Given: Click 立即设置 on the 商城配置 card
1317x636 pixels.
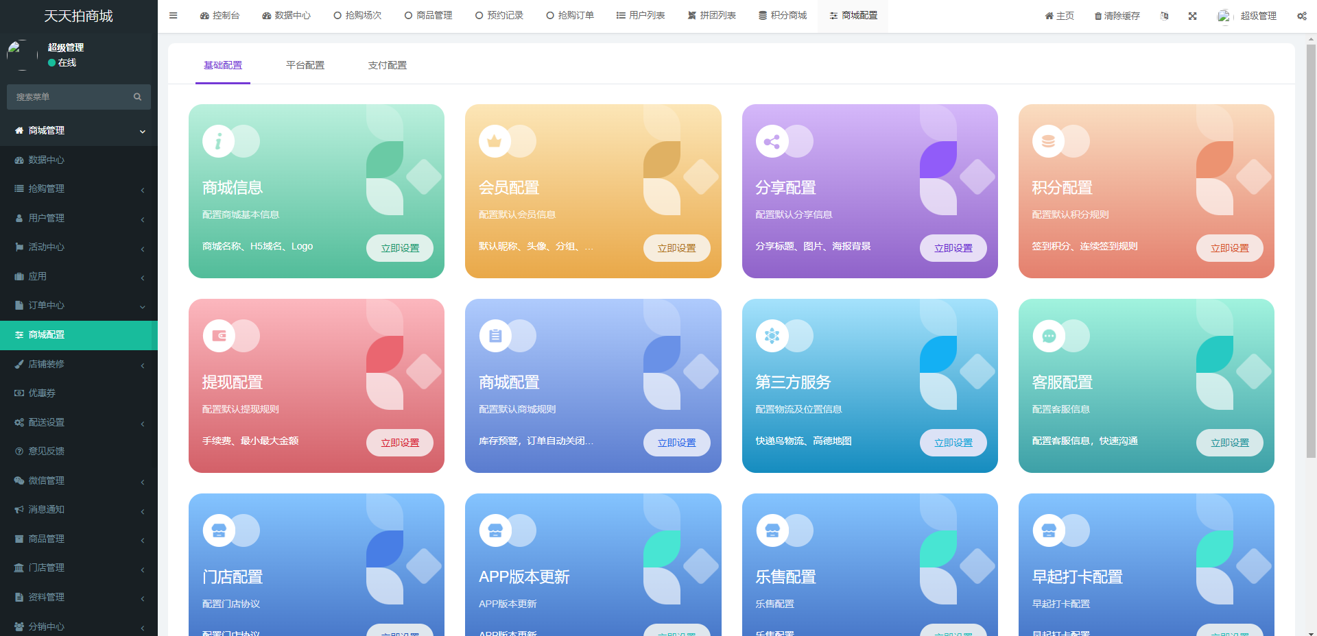Looking at the screenshot, I should point(676,443).
